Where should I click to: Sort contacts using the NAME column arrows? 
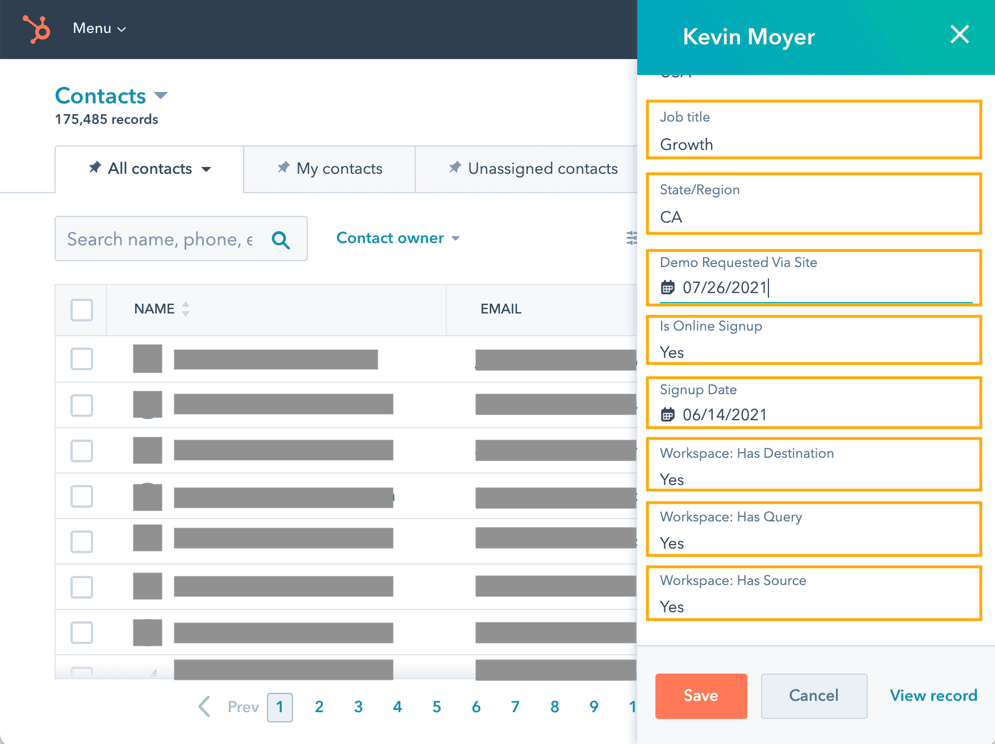pos(186,309)
